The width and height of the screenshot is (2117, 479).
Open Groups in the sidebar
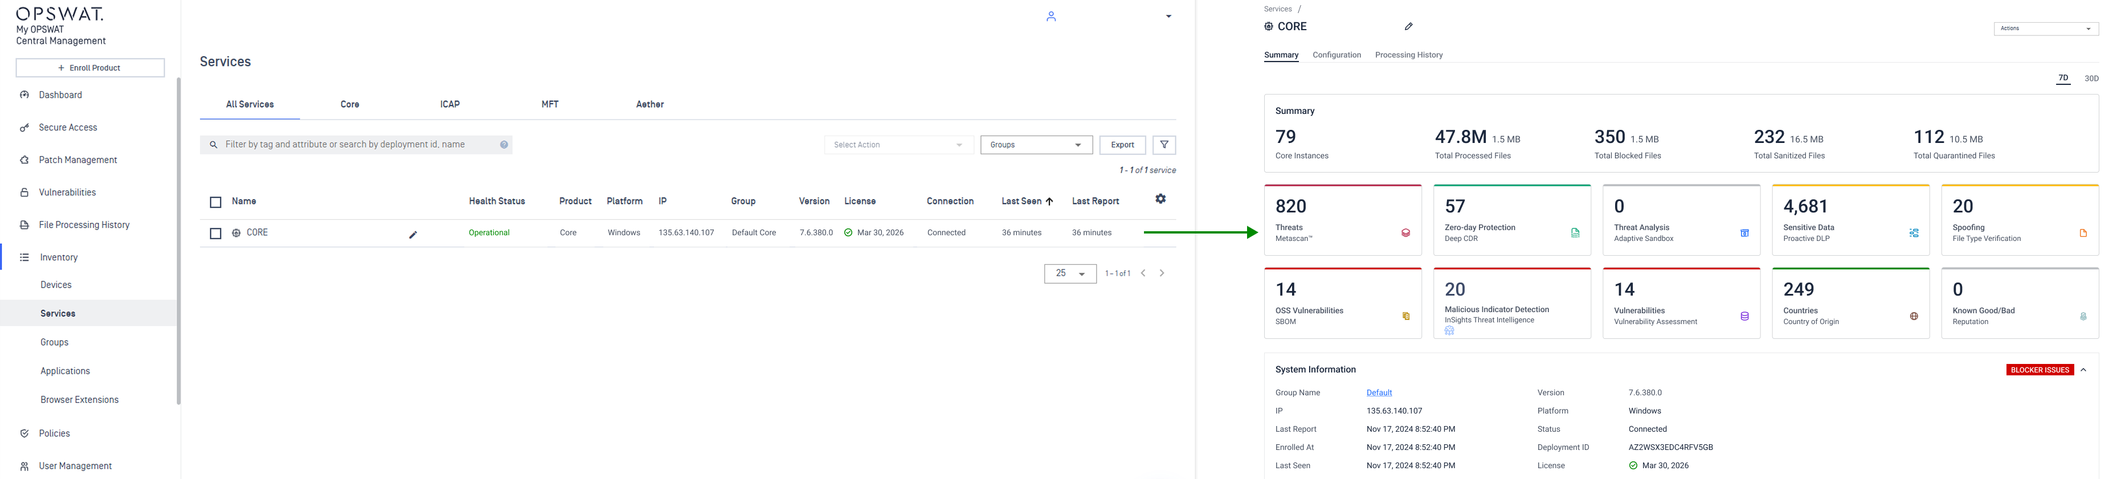54,343
